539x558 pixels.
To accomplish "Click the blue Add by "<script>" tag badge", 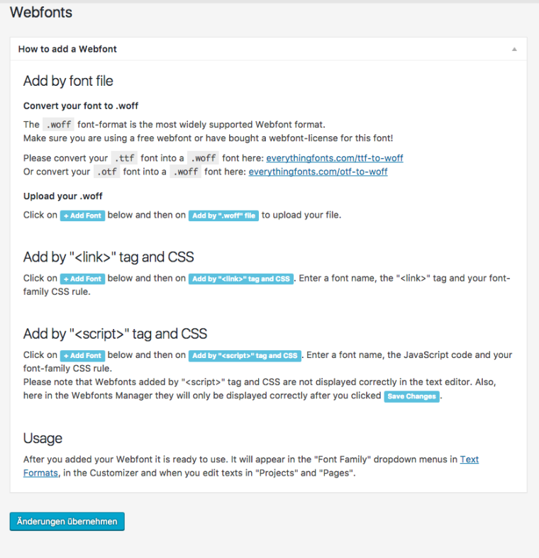I will click(x=245, y=355).
